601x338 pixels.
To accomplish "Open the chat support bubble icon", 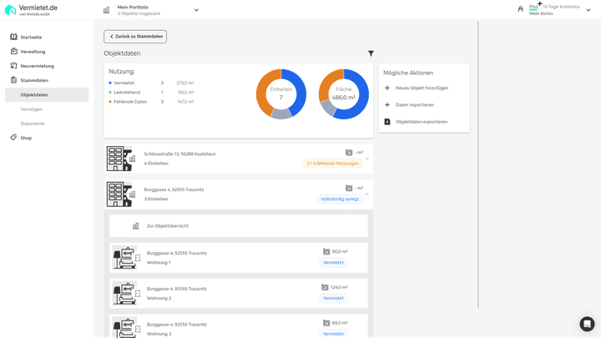I will coord(587,324).
